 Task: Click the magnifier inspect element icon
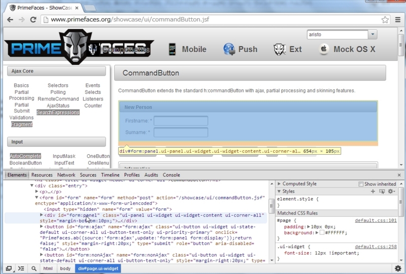click(x=34, y=268)
